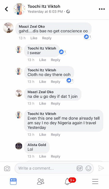Screen dimensions: 109x189
Task: Like Maazi Zeal Oko's conscience comment
Action: (34, 38)
